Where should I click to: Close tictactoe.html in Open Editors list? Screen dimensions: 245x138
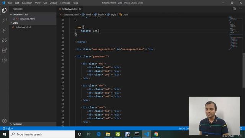[14, 19]
